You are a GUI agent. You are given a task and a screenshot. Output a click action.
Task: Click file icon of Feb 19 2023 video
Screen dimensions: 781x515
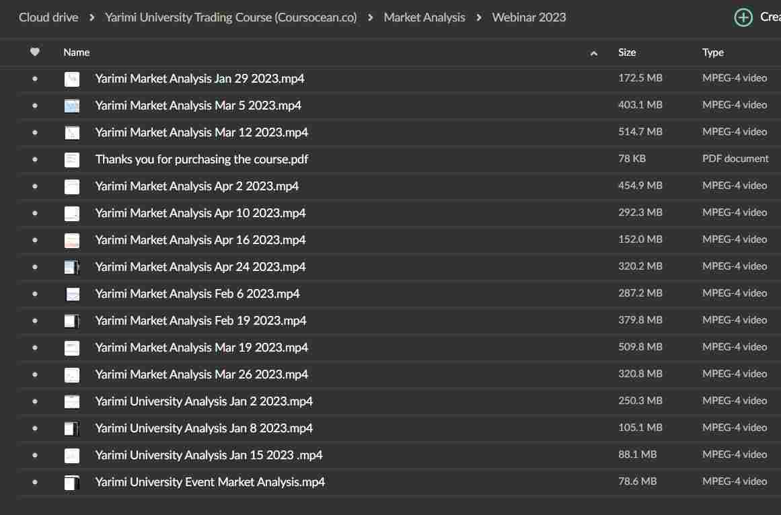[x=72, y=321]
